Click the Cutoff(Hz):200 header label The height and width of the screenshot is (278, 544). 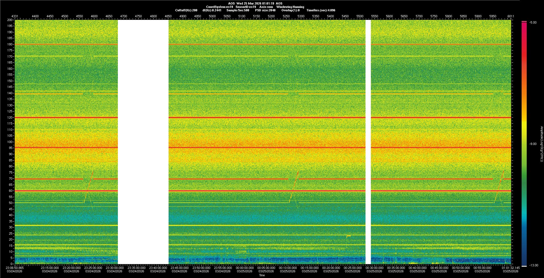tap(186, 10)
